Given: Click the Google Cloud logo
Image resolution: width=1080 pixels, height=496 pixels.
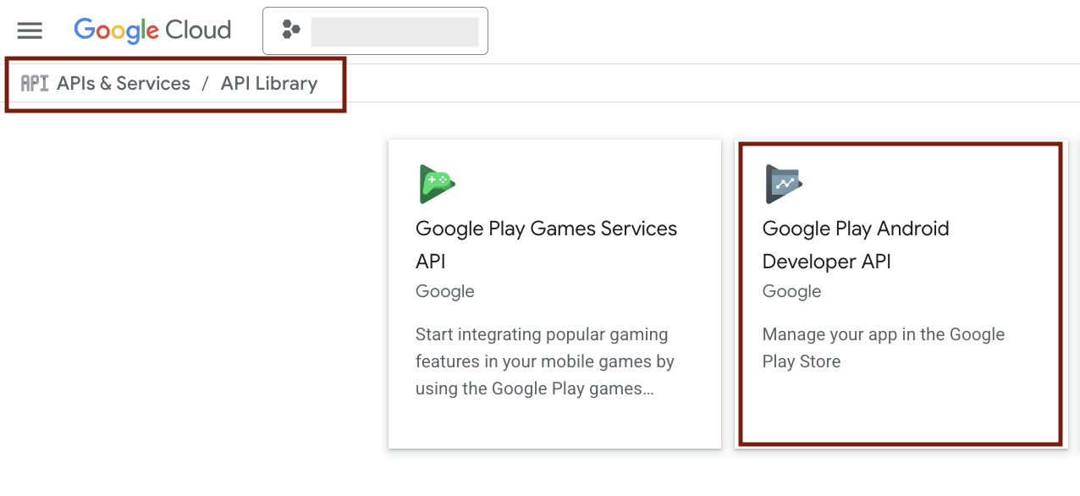Looking at the screenshot, I should [x=152, y=30].
